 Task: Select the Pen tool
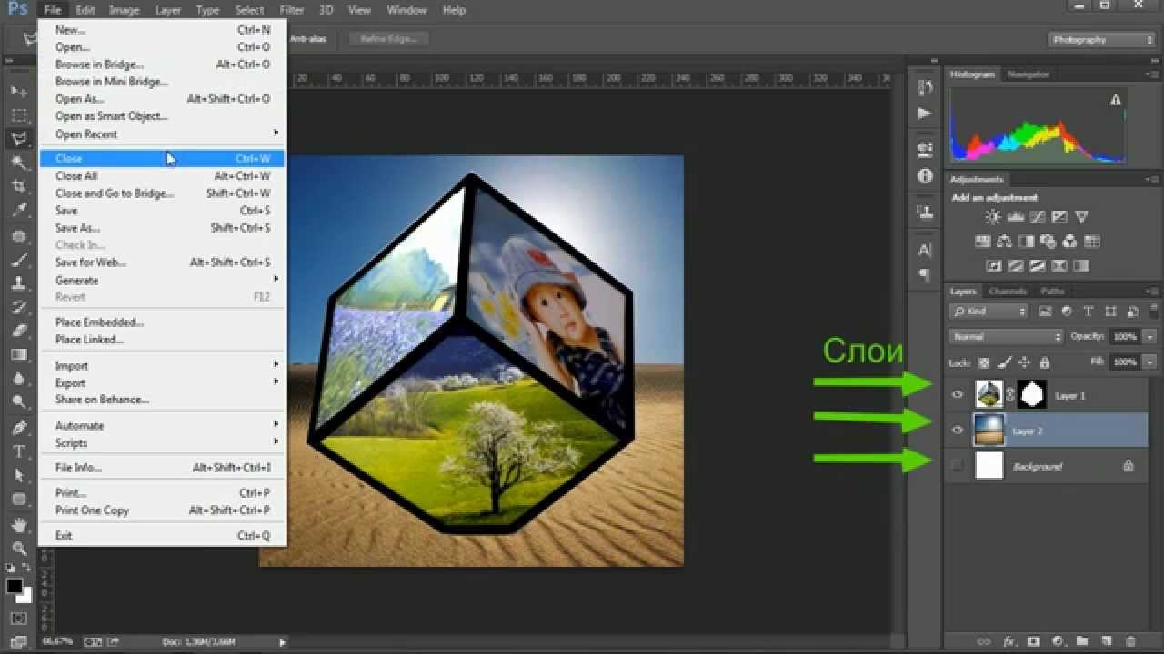click(18, 427)
